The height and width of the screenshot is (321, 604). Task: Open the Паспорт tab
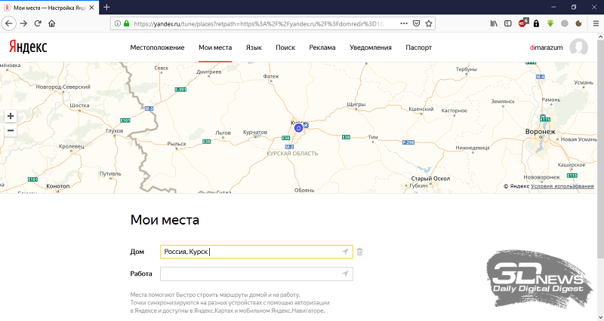pos(419,47)
